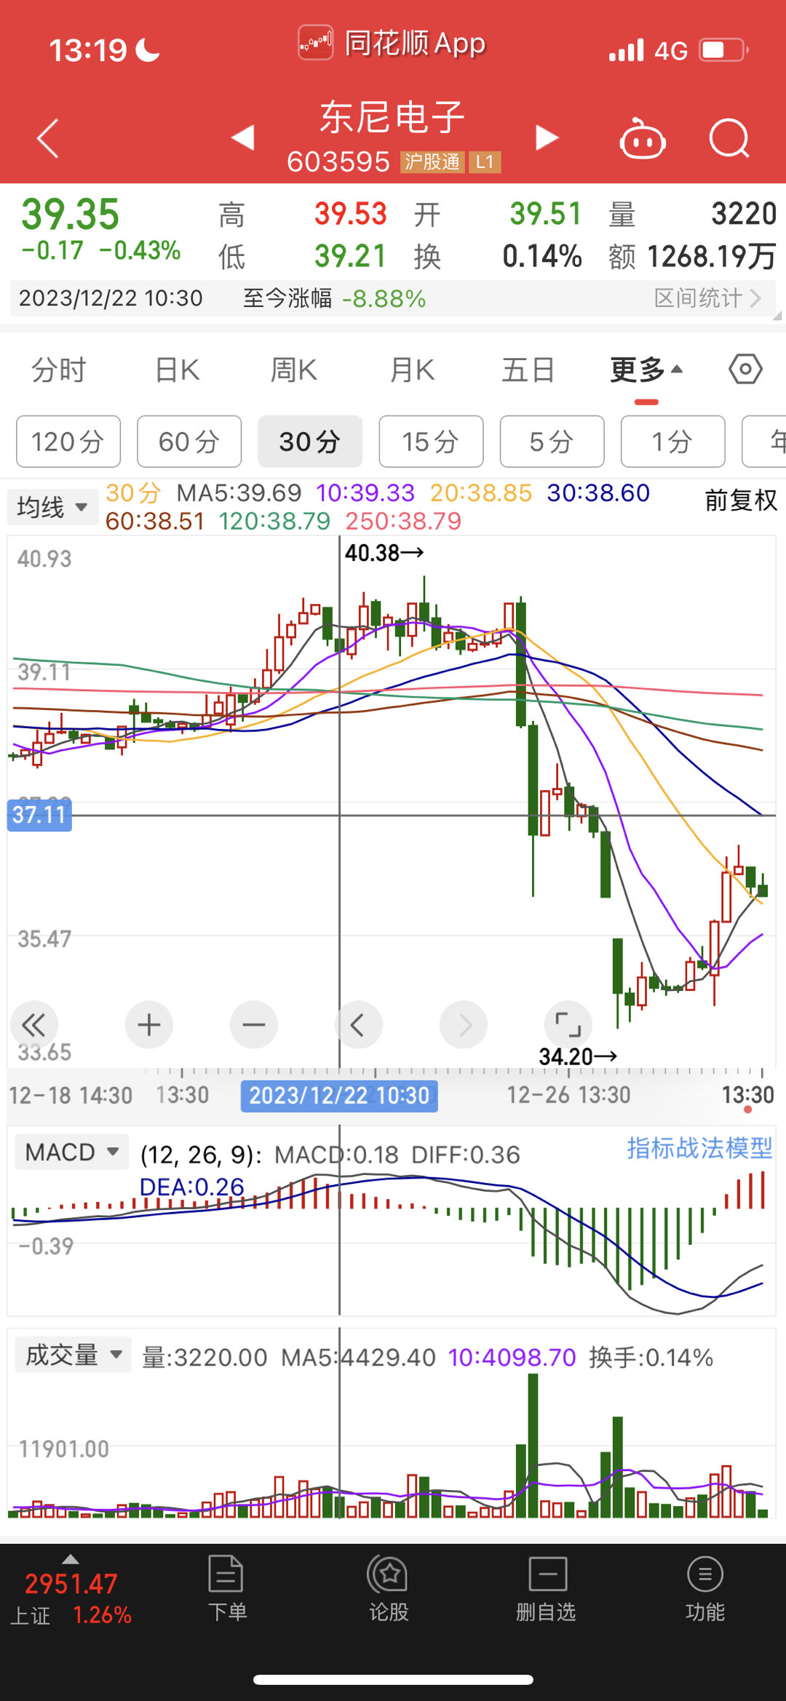Tap the 下单 order icon
The width and height of the screenshot is (786, 1701).
[227, 1589]
